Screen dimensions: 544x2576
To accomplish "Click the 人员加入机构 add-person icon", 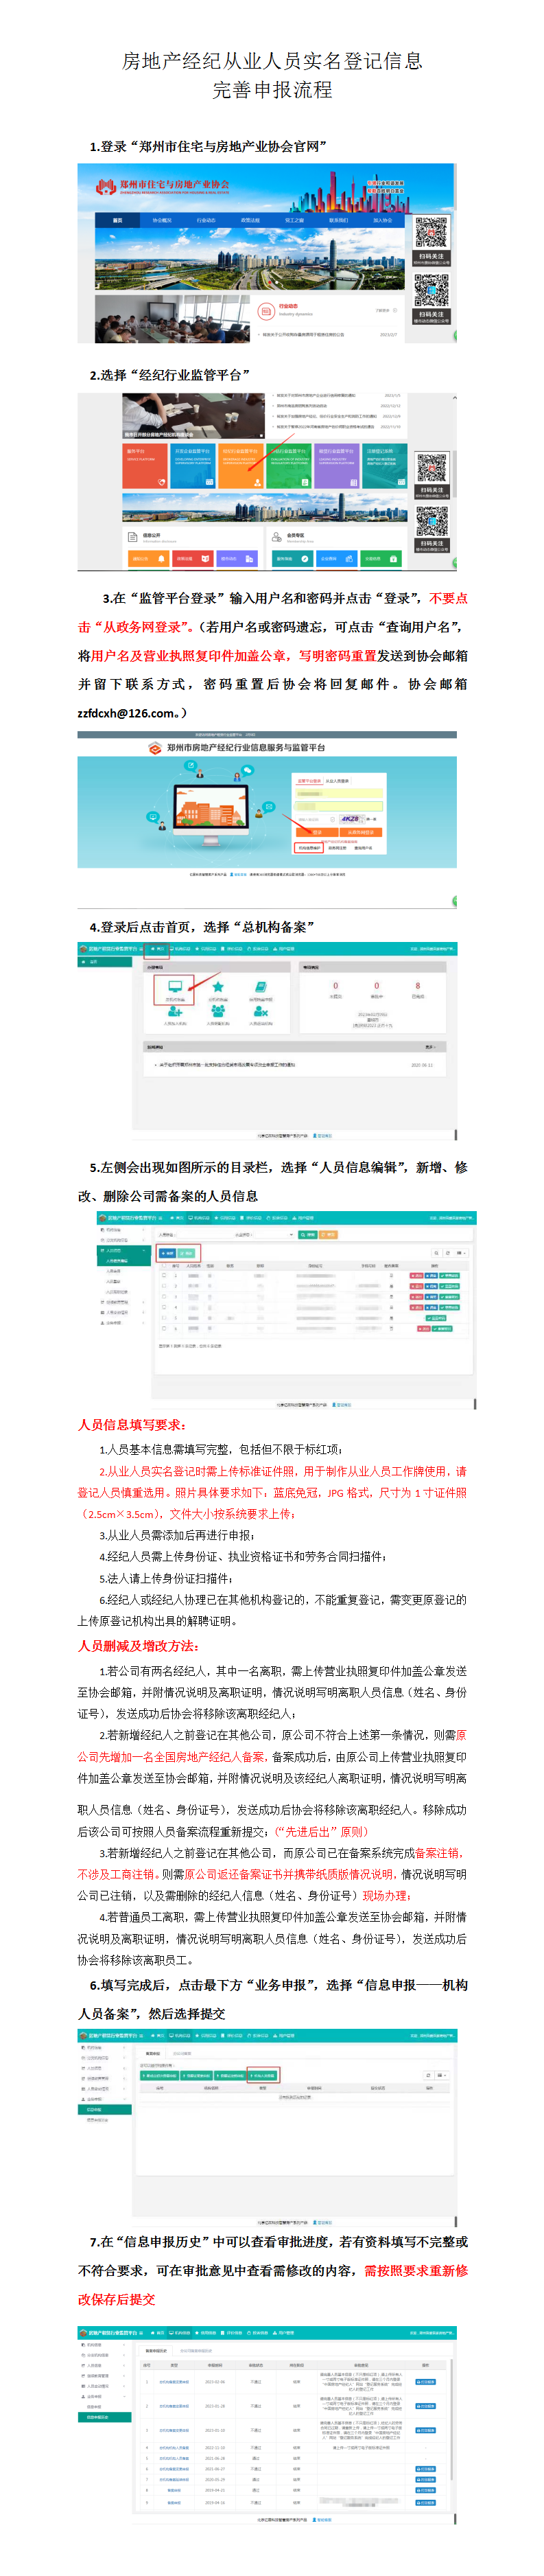I will (175, 1012).
